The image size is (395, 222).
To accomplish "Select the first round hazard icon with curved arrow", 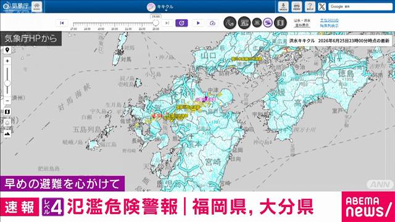I will (230, 23).
